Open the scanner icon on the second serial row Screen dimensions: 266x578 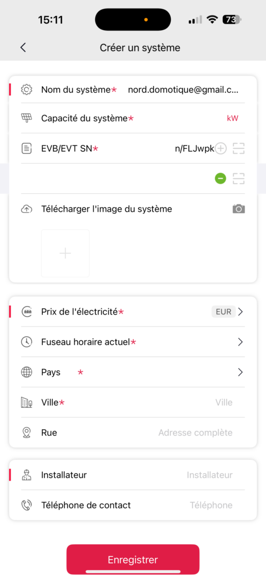pyautogui.click(x=239, y=179)
